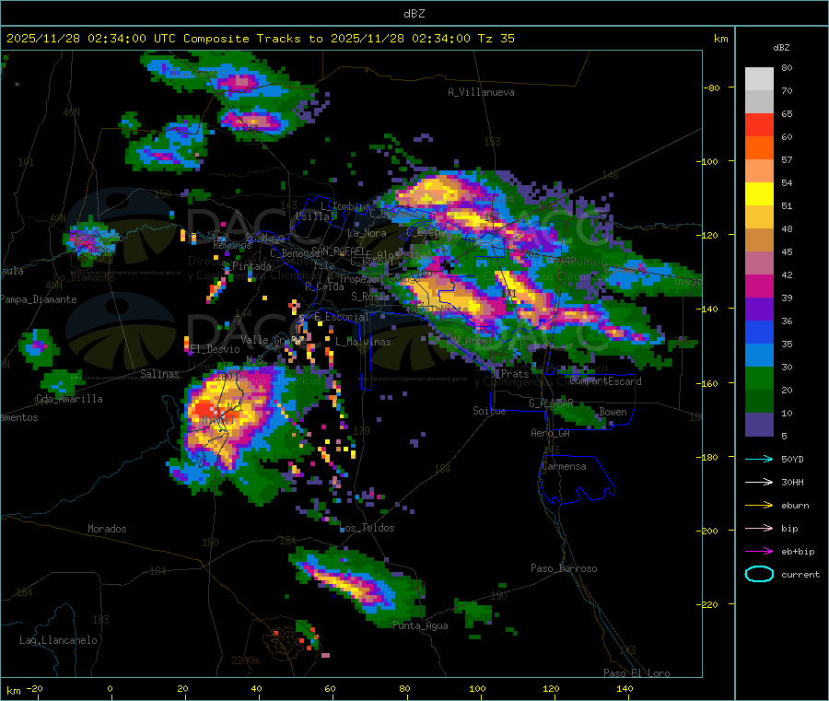
Task: Click the '0' tick on horizontal km axis
Action: tap(110, 688)
